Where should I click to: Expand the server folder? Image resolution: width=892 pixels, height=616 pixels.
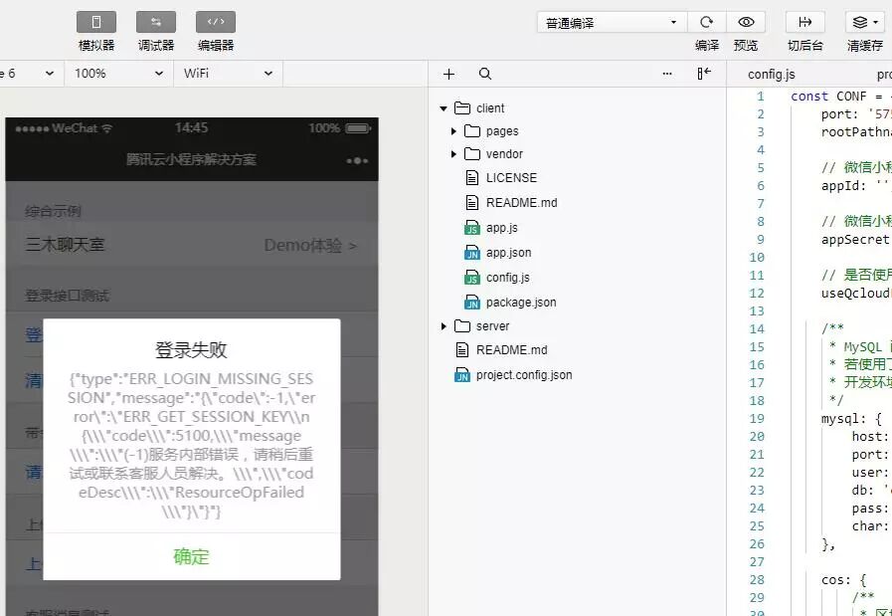(444, 326)
